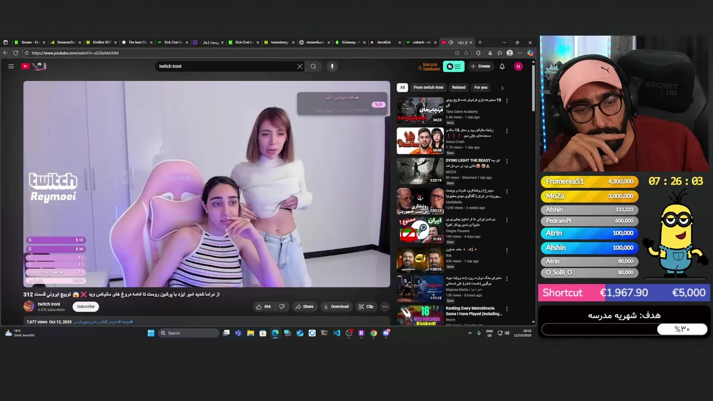Open the twitch ironi channel avatar
Viewport: 713px width, 401px height.
[29, 306]
